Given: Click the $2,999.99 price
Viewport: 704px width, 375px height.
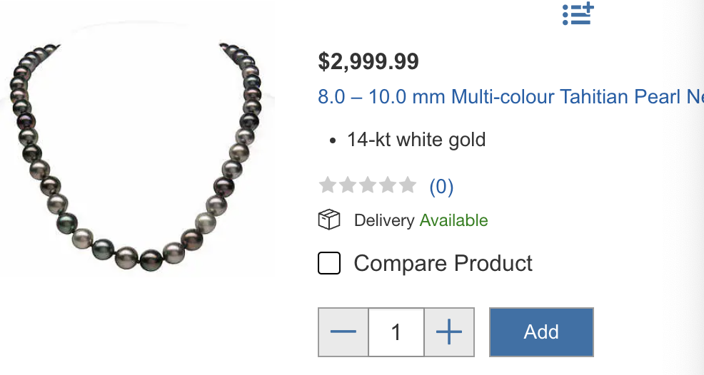Looking at the screenshot, I should click(368, 61).
